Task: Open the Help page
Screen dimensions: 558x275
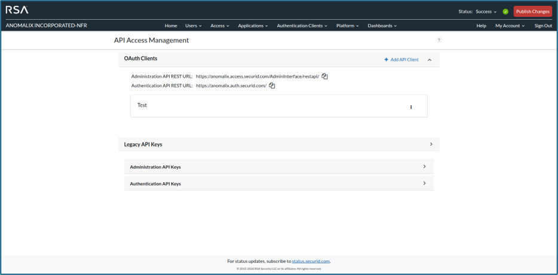Action: [x=481, y=26]
